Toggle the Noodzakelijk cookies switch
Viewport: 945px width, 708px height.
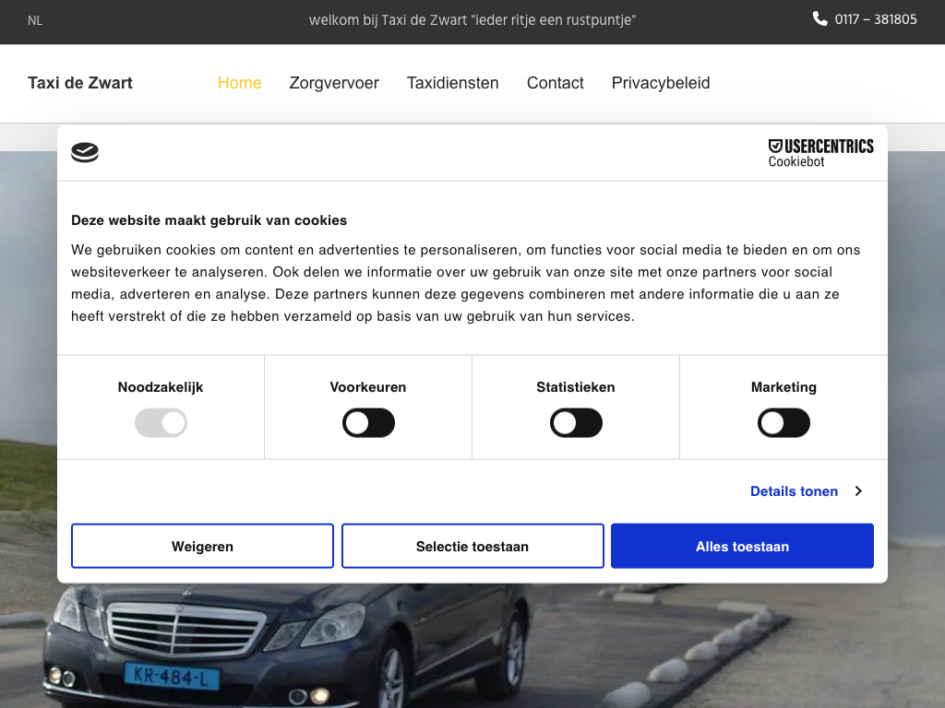pyautogui.click(x=161, y=423)
